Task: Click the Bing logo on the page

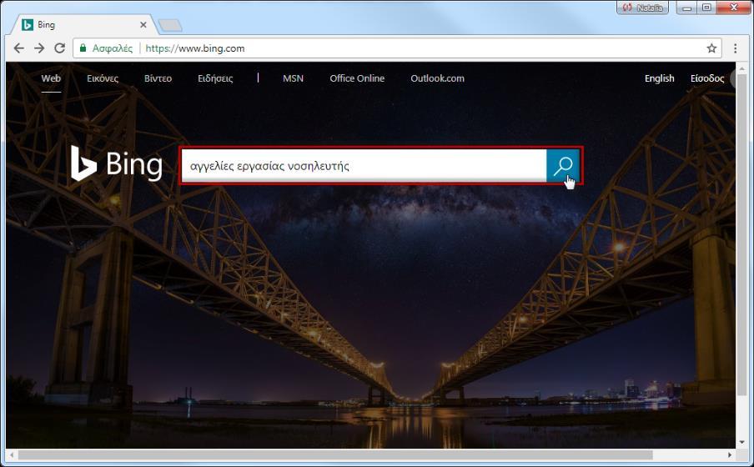Action: pyautogui.click(x=117, y=164)
